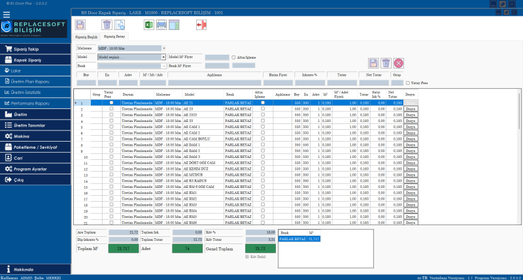
Task: Open Kapak Sipariş in the sidebar
Action: tap(35, 60)
